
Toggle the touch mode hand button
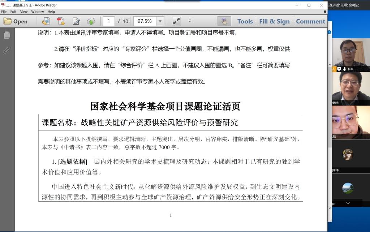(224, 21)
